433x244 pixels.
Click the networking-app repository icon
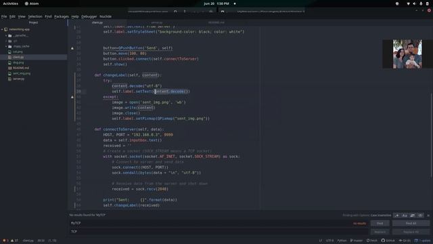[6, 29]
